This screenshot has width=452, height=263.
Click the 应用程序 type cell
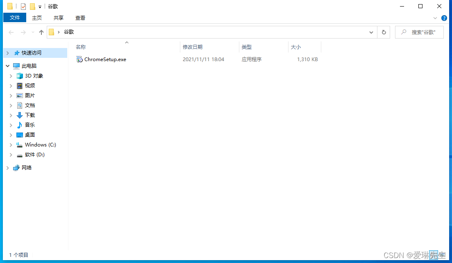tap(251, 59)
